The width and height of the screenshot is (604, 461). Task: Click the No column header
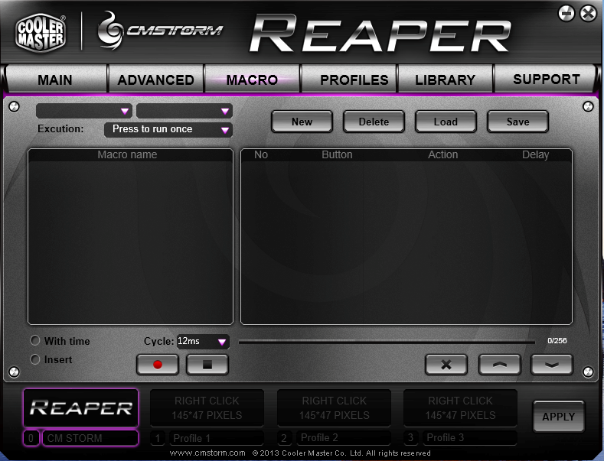tap(261, 154)
